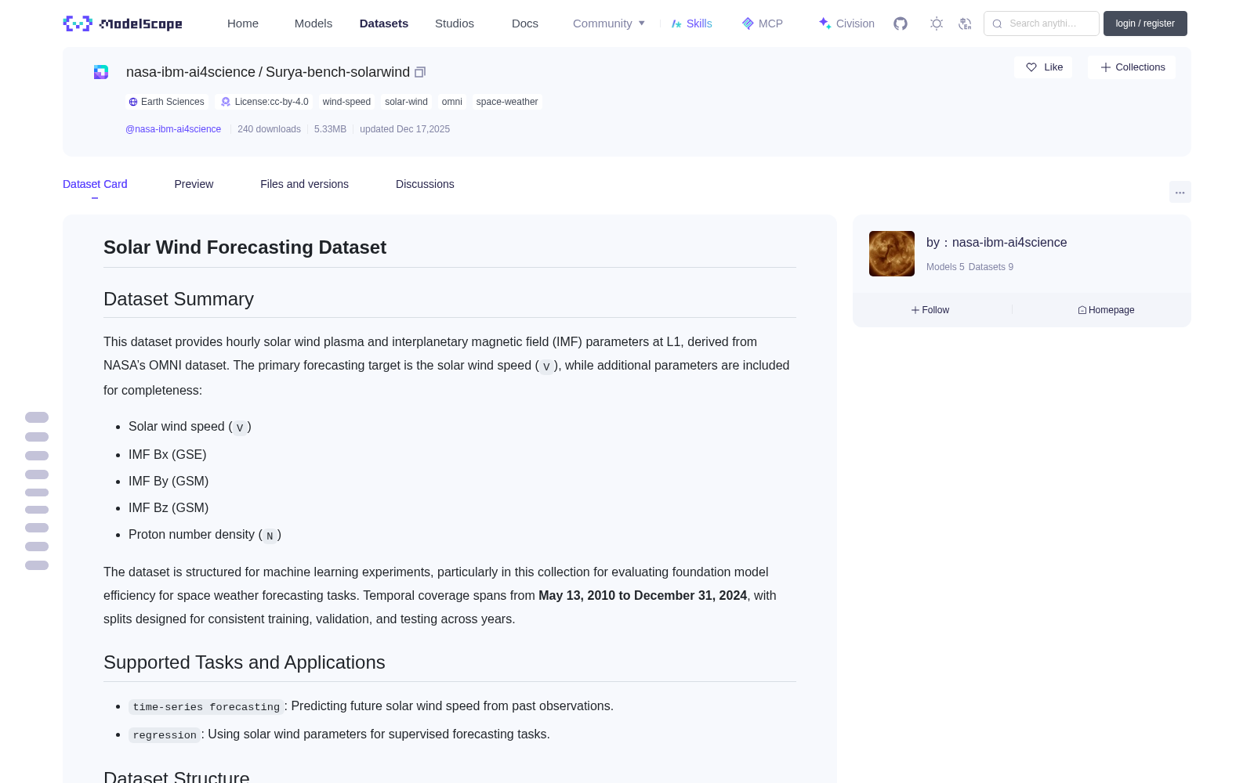
Task: Click the 'Solar wind speed' bullet item
Action: click(x=190, y=427)
